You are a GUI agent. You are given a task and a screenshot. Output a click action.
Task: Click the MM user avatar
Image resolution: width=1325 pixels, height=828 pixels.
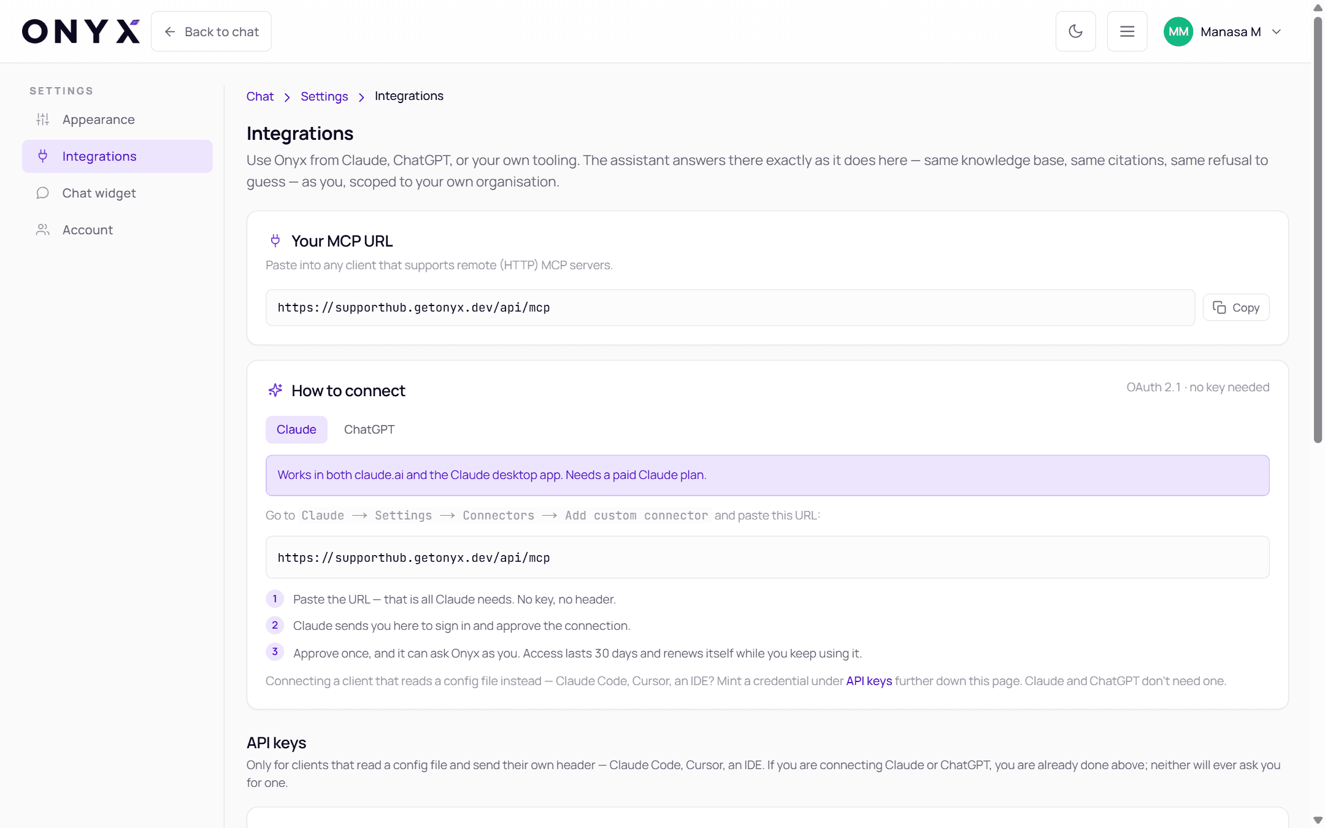1178,31
